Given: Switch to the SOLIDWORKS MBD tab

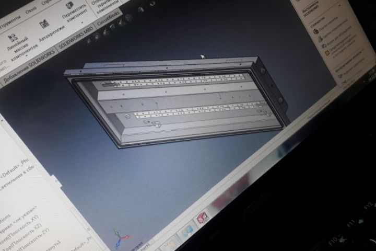Looking at the screenshot, I should pyautogui.click(x=76, y=38).
